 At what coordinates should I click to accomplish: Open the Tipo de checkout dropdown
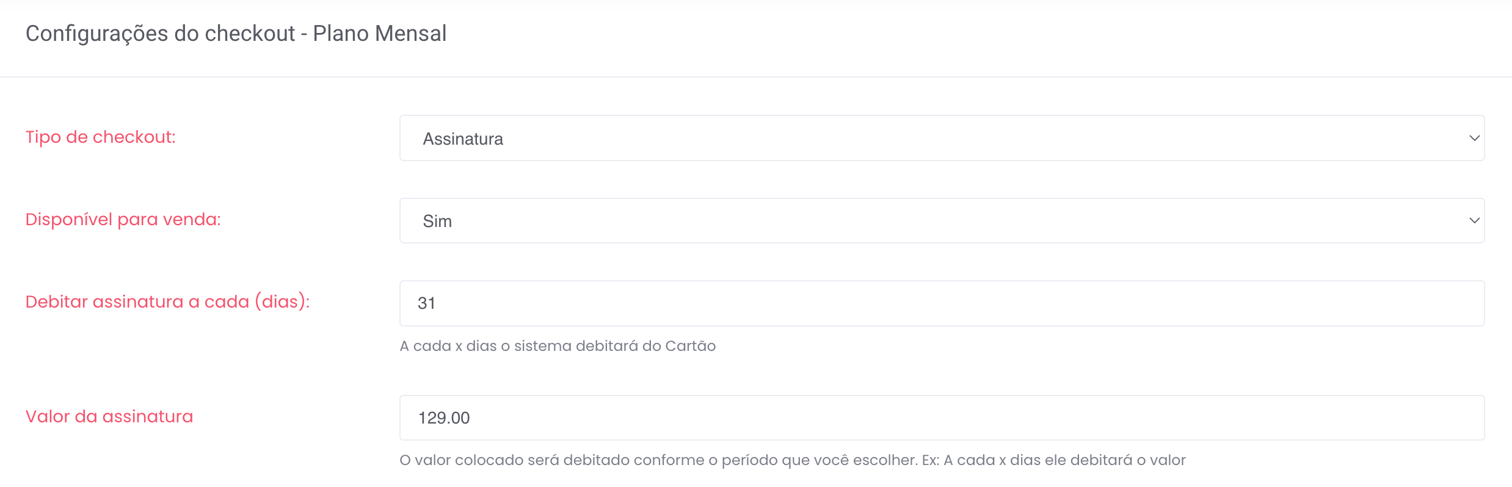pyautogui.click(x=940, y=138)
